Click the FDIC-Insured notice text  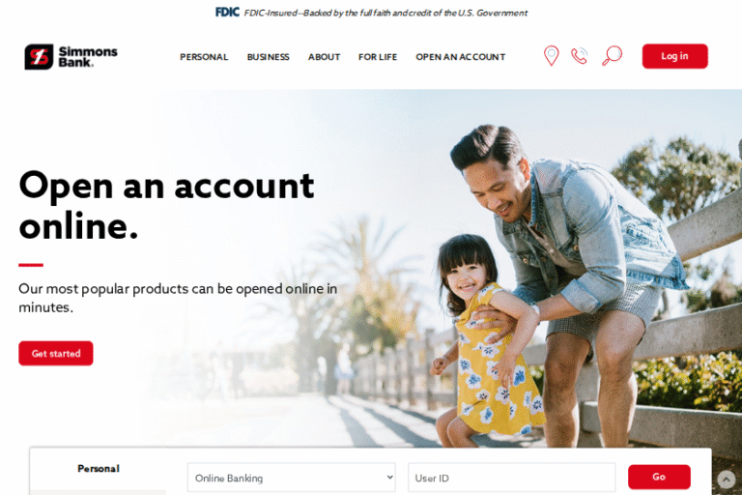385,13
